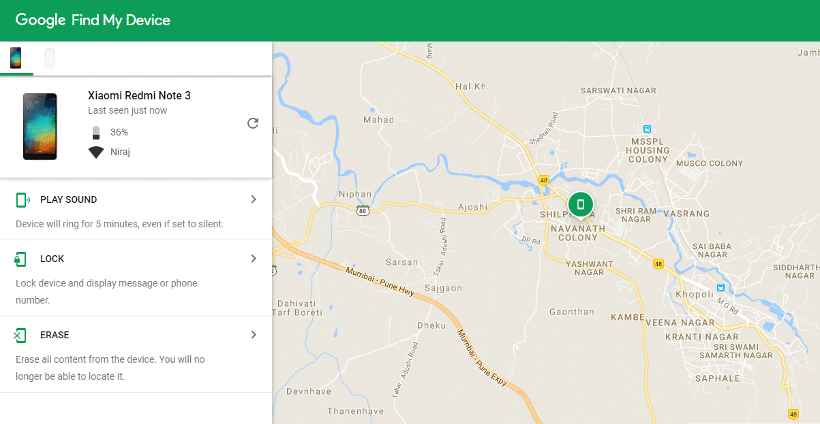Click the KAMBE label on the map
This screenshot has height=424, width=820.
(x=627, y=317)
